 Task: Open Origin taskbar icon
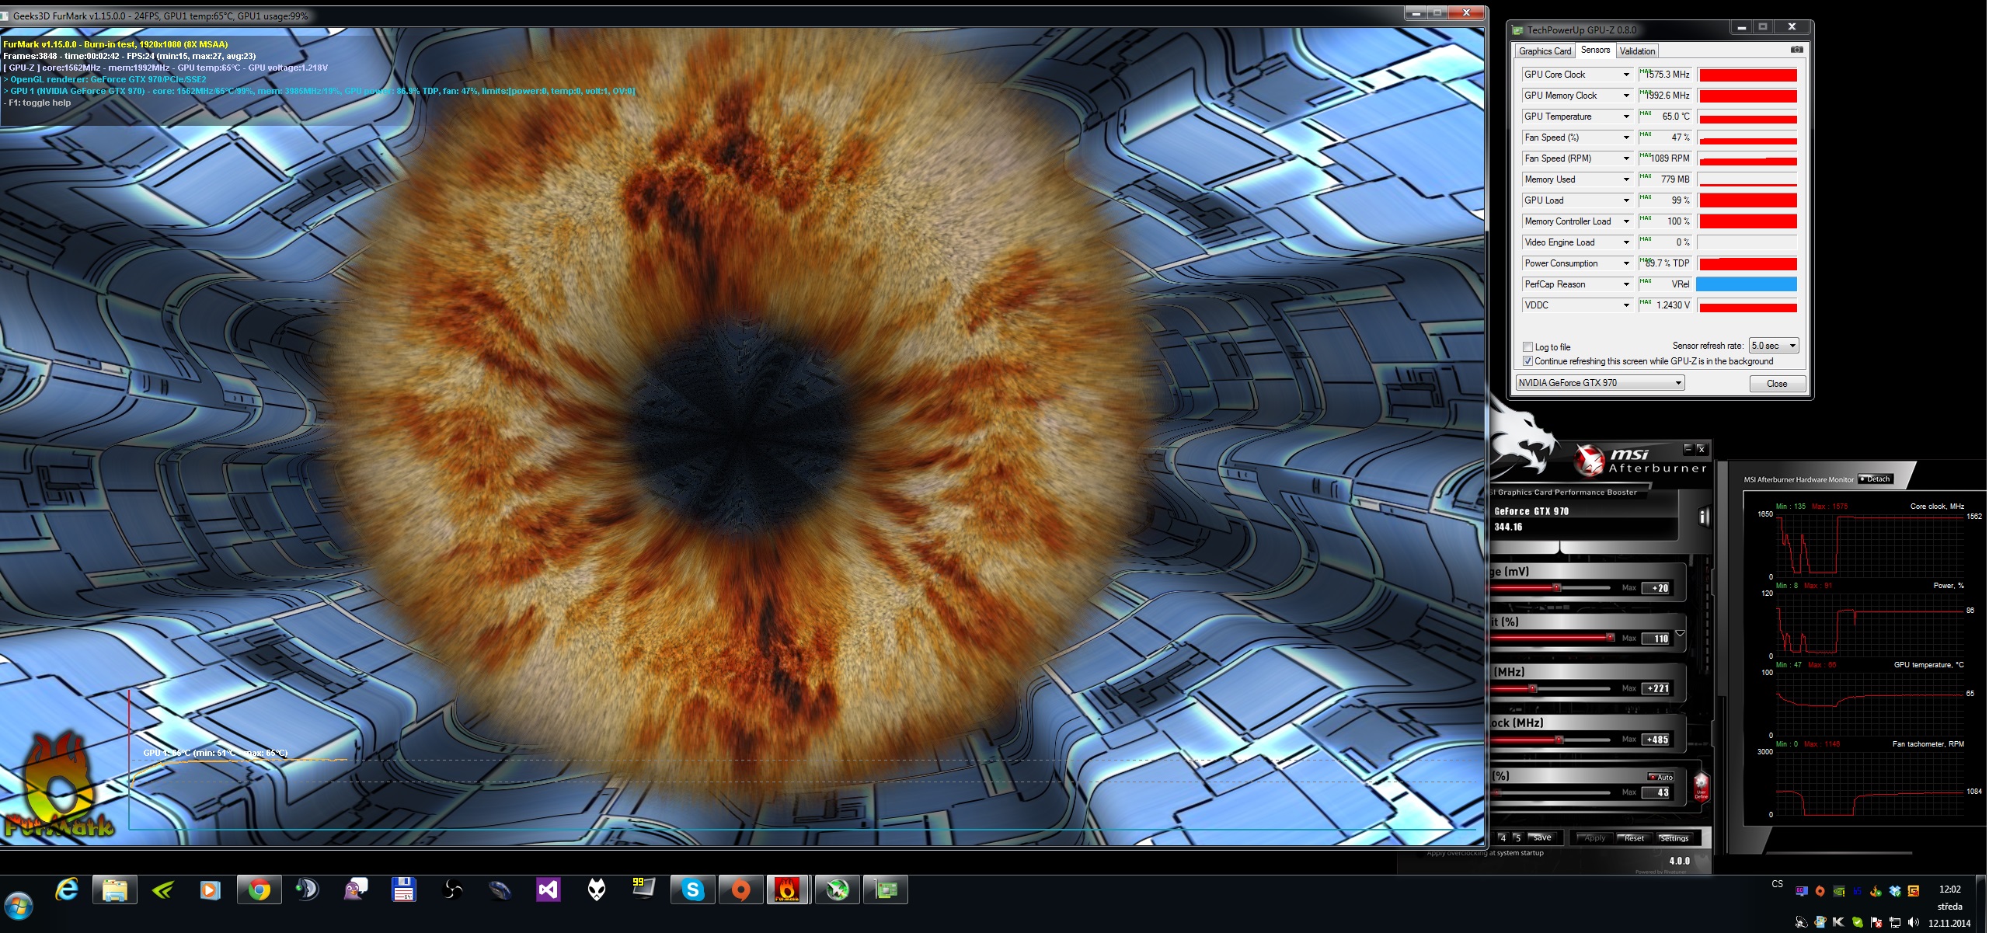[x=740, y=889]
